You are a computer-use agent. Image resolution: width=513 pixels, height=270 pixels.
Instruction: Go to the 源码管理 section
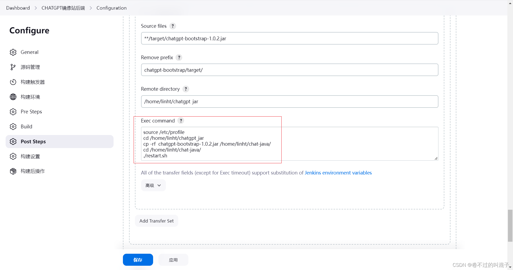59,67
